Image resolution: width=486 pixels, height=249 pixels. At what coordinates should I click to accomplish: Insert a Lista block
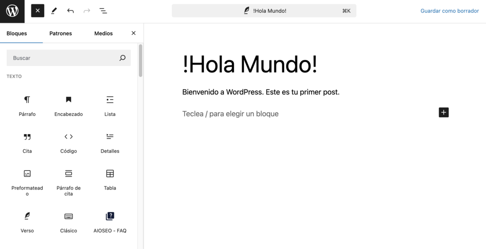pos(110,105)
